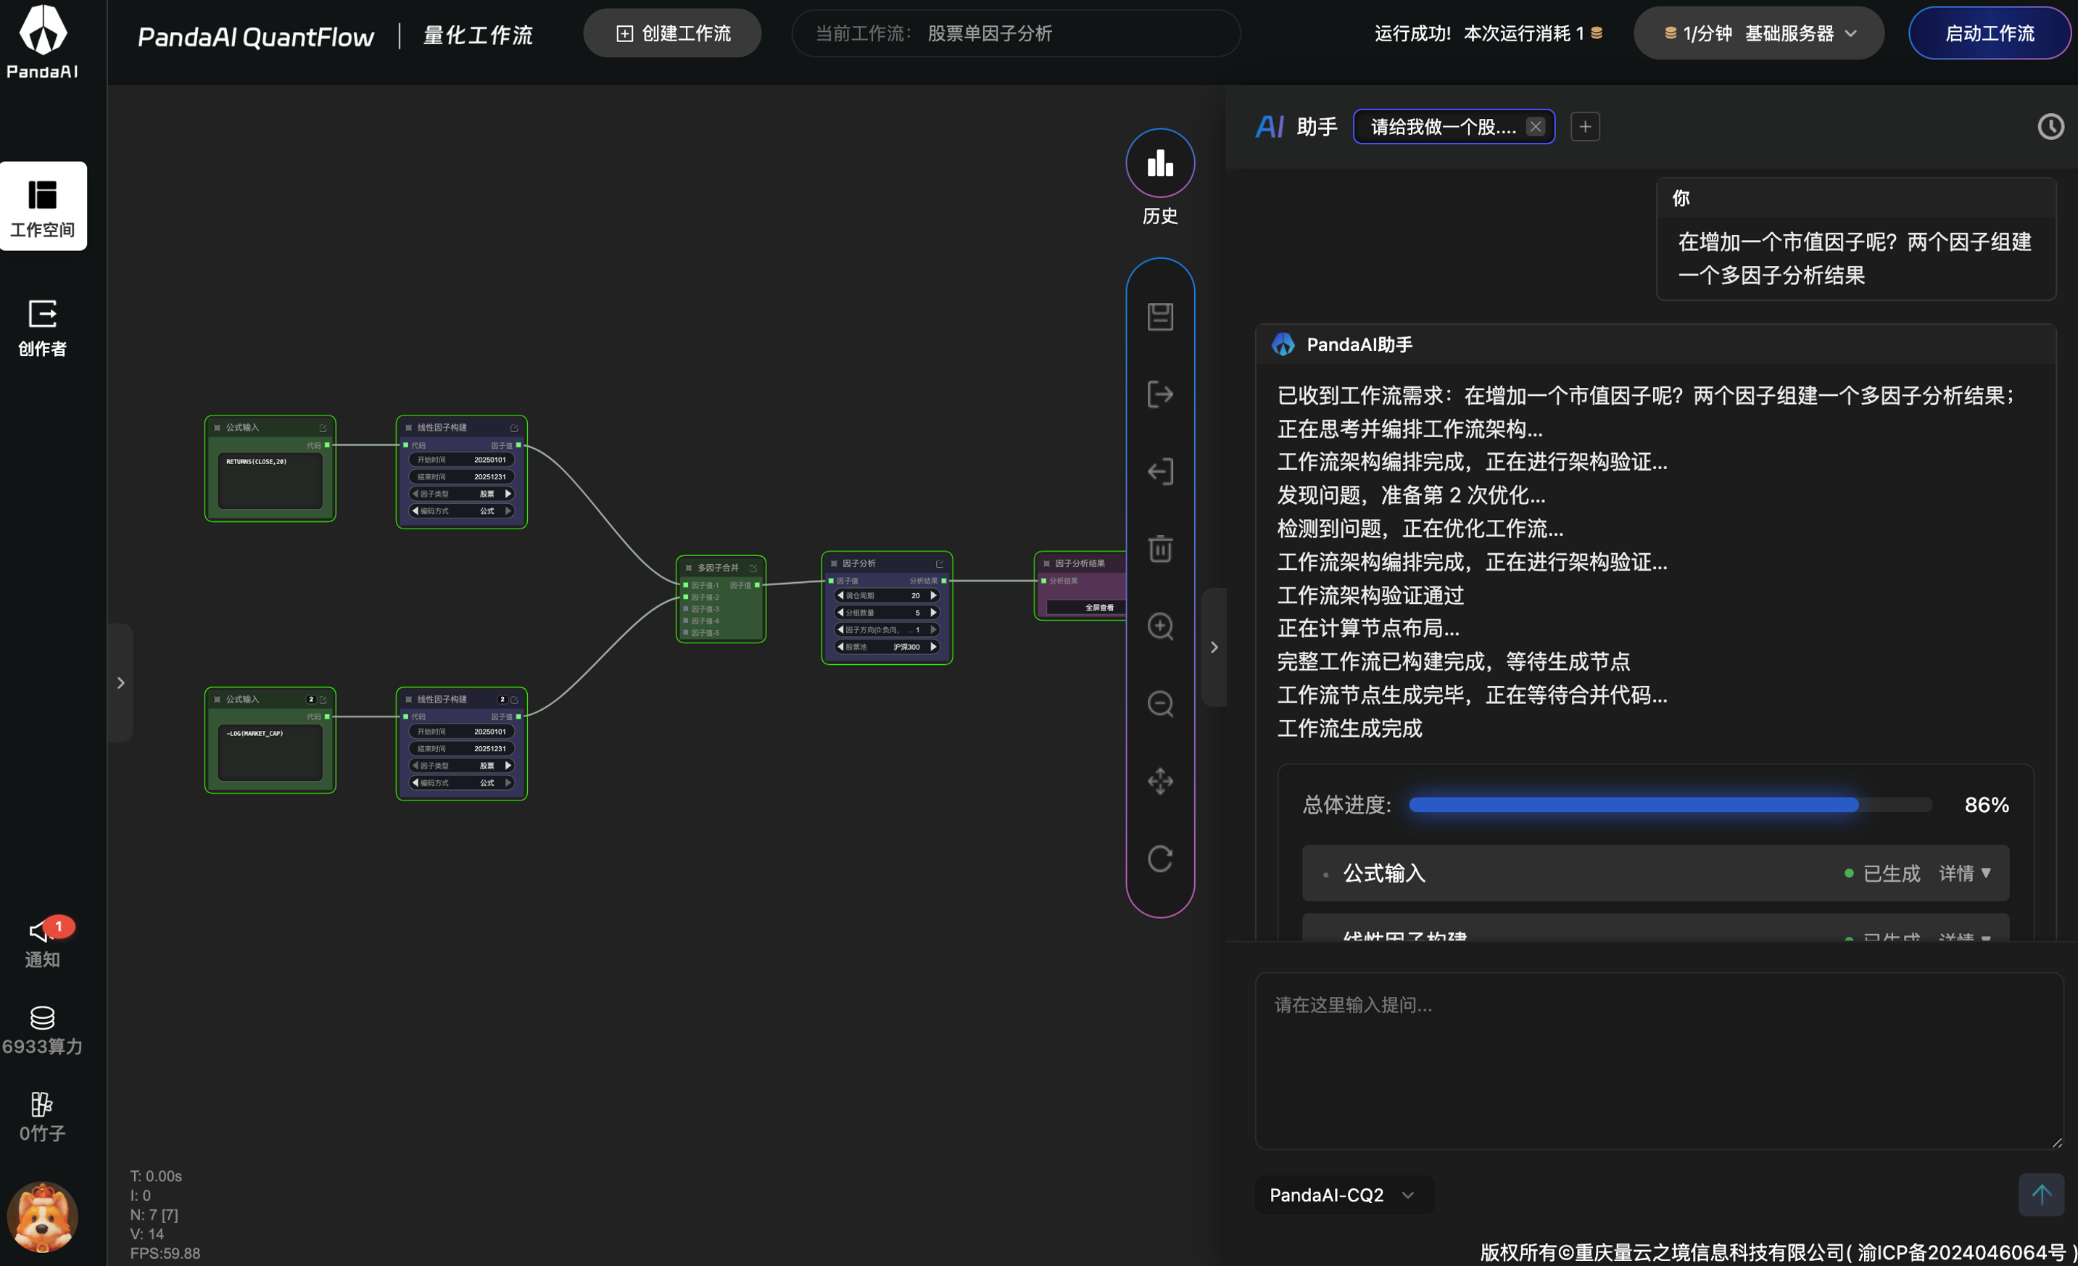The image size is (2078, 1266).
Task: Toggle collapse square on 线性因子构建 2 node
Action: [x=409, y=699]
